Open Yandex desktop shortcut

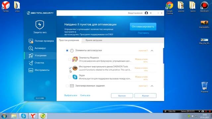(6, 6)
